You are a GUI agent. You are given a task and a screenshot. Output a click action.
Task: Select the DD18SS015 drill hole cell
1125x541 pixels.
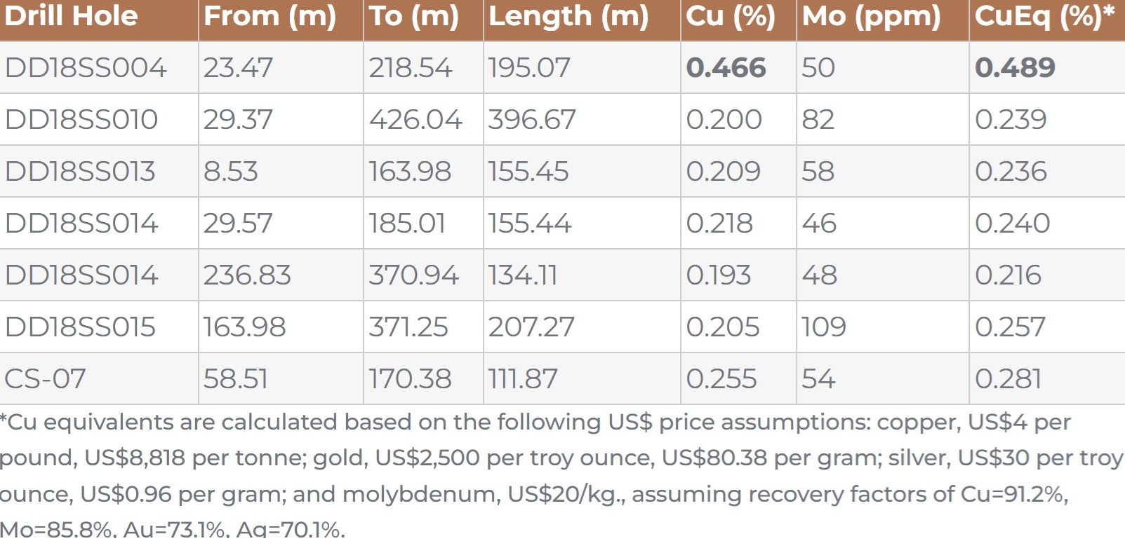tap(80, 327)
